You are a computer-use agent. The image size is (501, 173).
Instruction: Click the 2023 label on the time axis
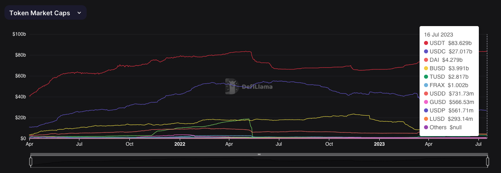tap(379, 143)
